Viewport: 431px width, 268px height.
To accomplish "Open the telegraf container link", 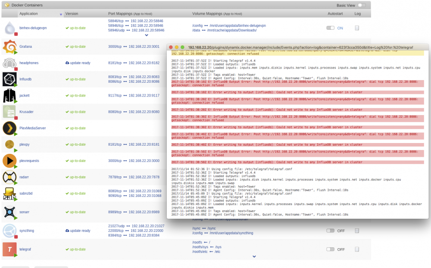I will tap(25, 249).
